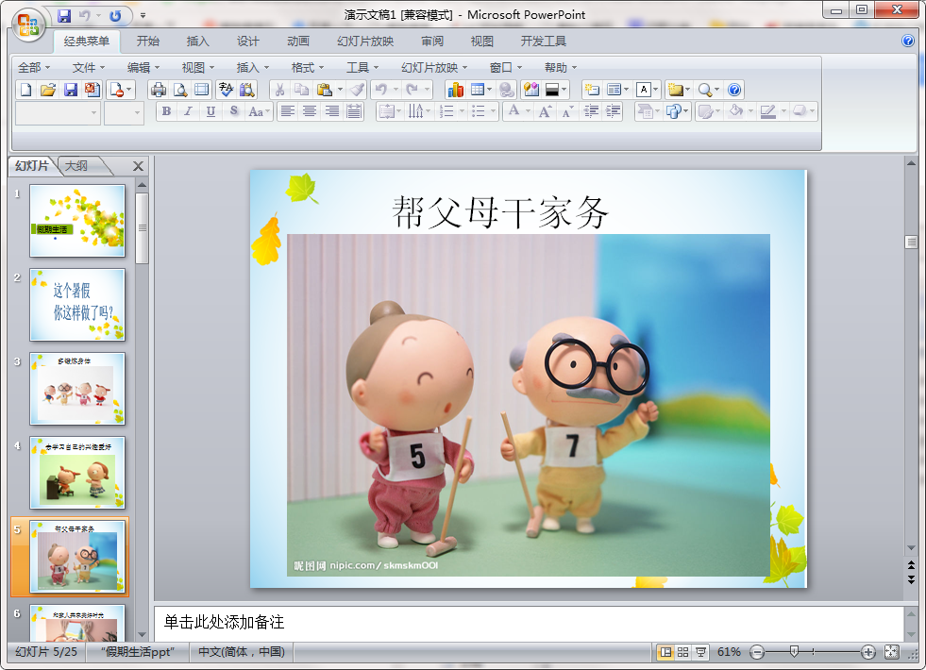Screen dimensions: 926x670
Task: Click the Format Painter brush
Action: click(x=357, y=90)
